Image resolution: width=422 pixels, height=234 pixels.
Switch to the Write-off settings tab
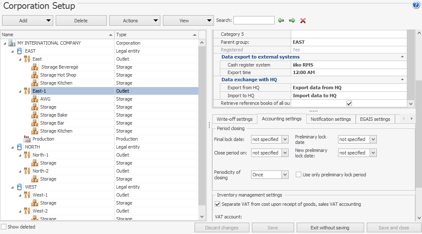point(235,119)
